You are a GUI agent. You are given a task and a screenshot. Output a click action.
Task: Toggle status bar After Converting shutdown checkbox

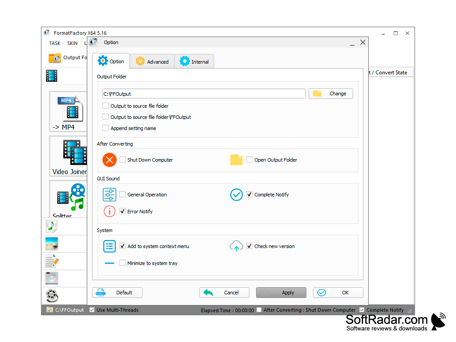[259, 310]
